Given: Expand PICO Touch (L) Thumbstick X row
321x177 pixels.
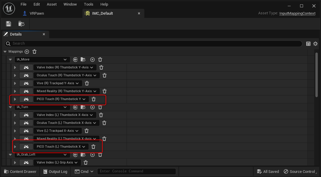Looking at the screenshot, I should click(15, 146).
